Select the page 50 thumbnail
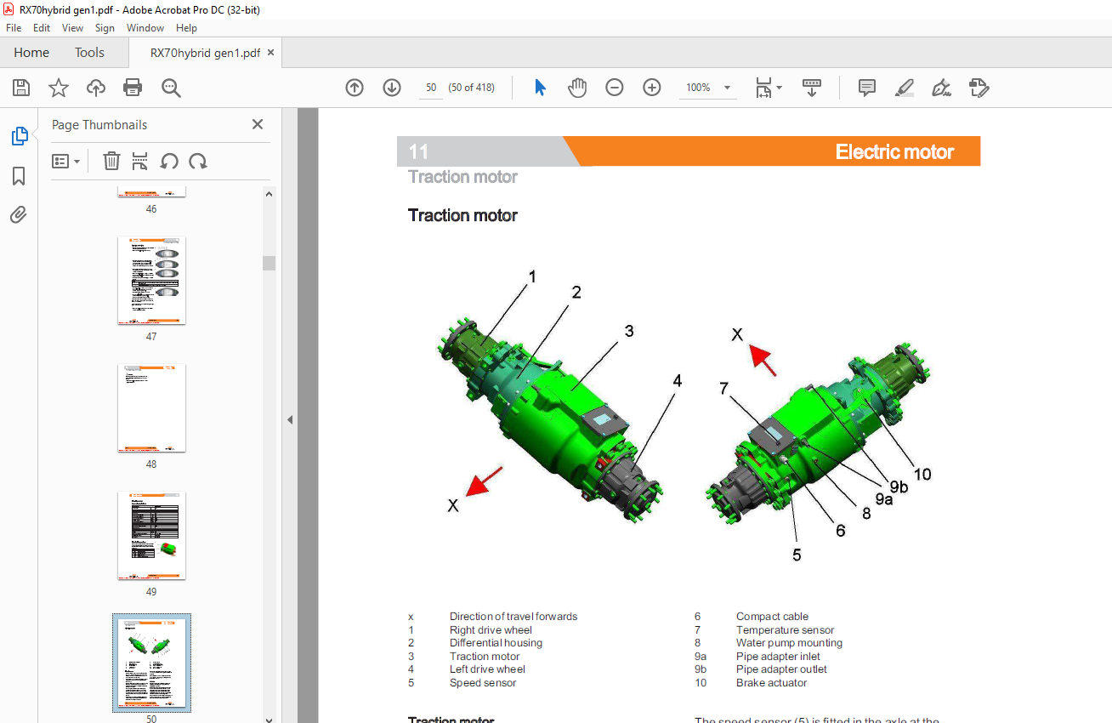 (151, 663)
